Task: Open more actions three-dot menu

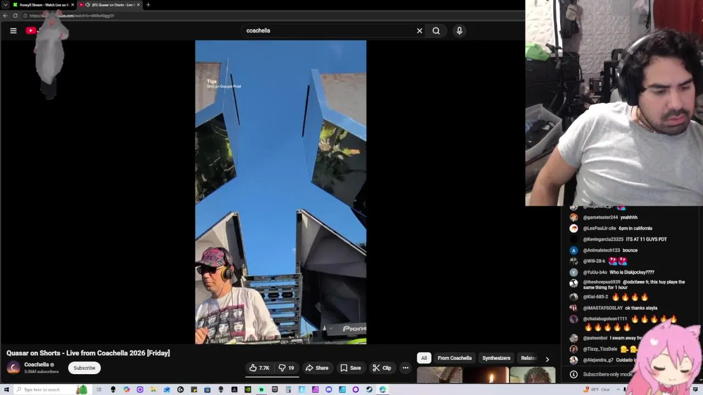Action: (405, 368)
